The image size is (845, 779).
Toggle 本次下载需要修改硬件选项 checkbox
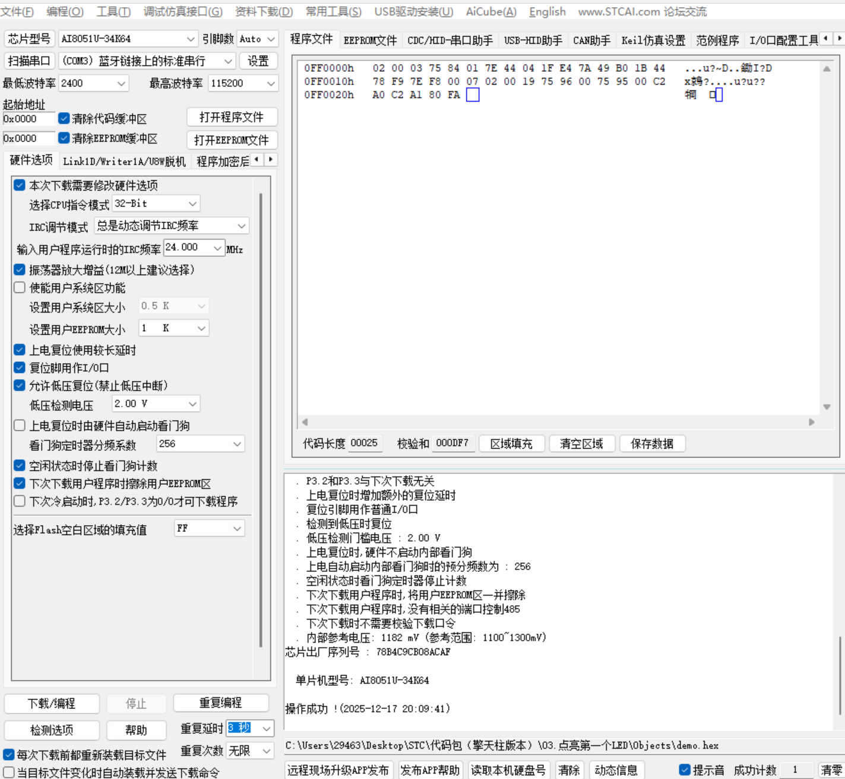tap(20, 185)
